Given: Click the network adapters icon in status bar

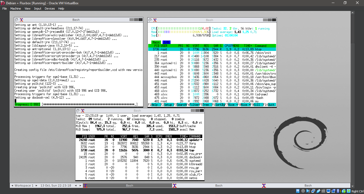Looking at the screenshot, I should [313, 191].
